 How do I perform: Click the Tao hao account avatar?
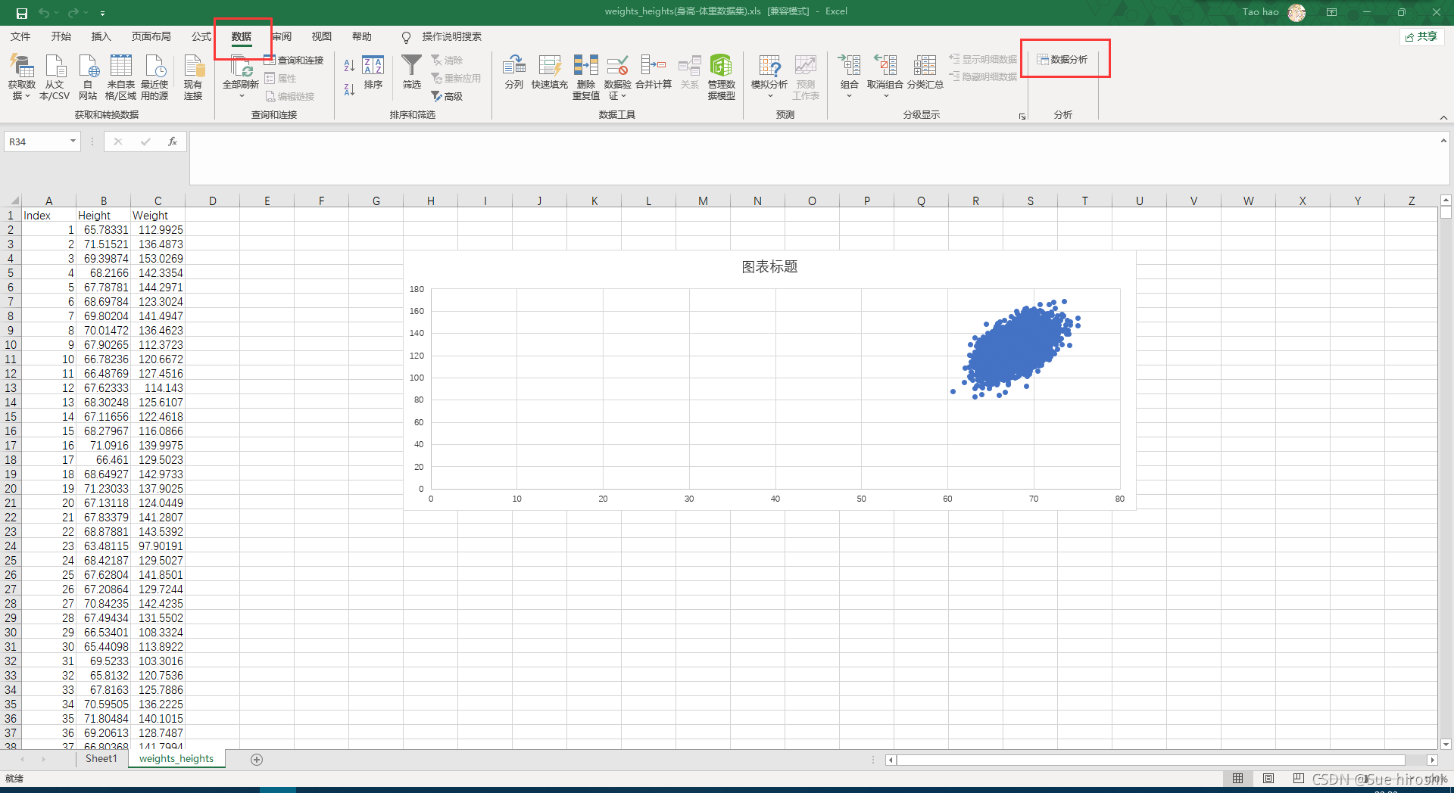(1296, 12)
